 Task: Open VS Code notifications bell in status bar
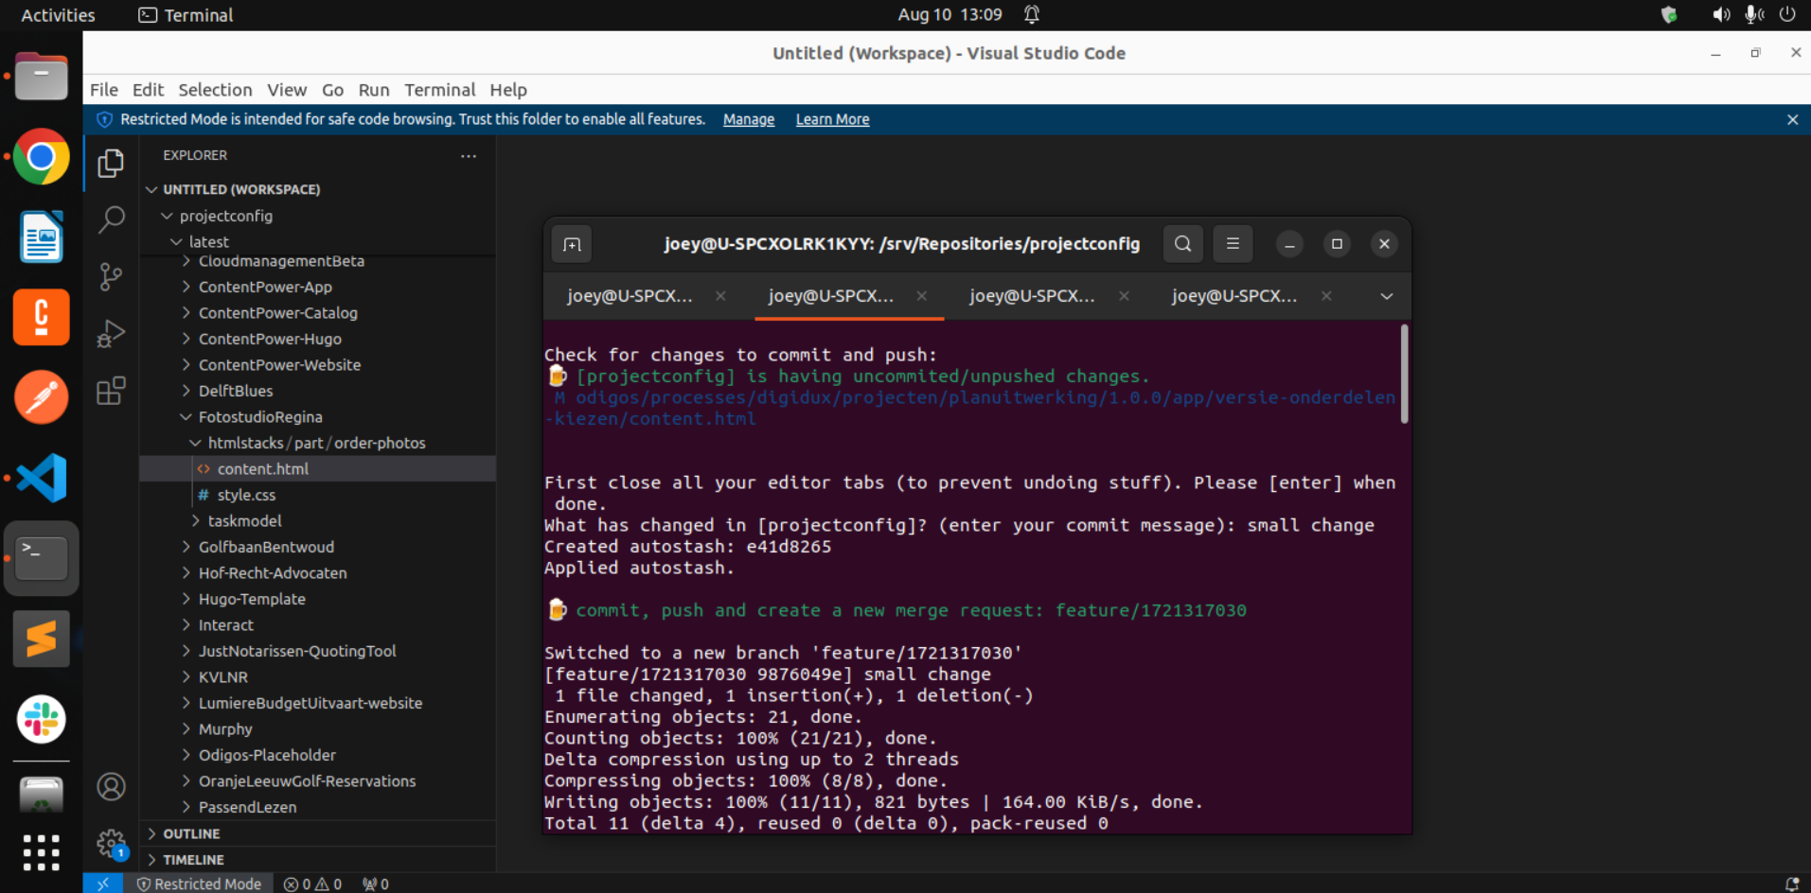(x=1791, y=884)
